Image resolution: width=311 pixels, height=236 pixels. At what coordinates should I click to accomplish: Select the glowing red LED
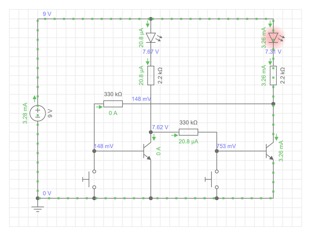coord(273,37)
